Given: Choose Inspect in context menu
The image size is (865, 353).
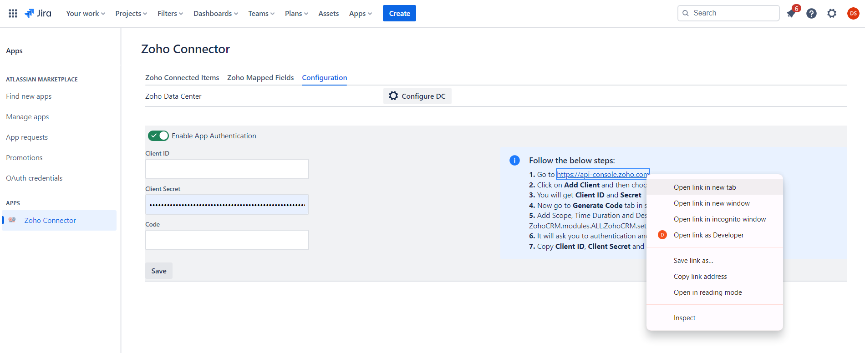Looking at the screenshot, I should [715, 318].
